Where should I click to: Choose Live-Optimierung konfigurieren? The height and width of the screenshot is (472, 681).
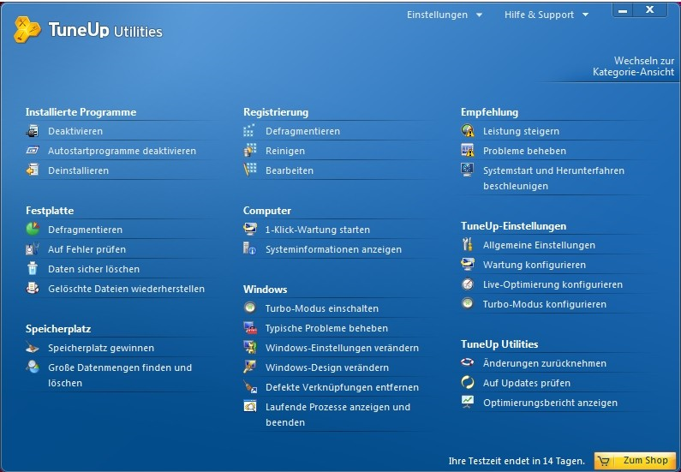553,284
